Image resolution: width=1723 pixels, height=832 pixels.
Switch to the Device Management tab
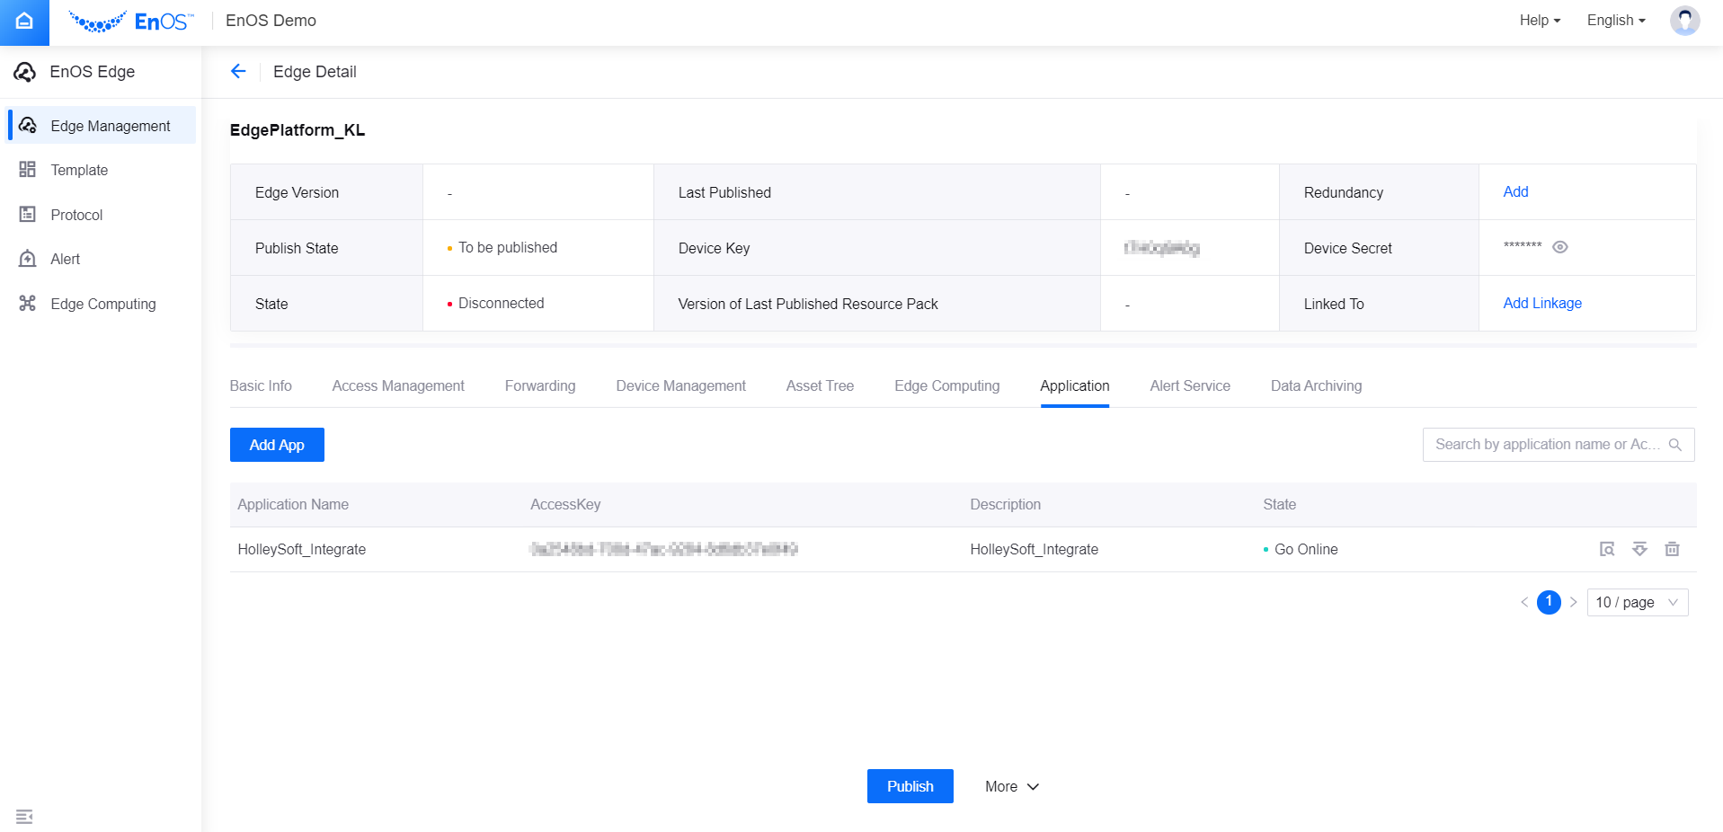(x=680, y=385)
